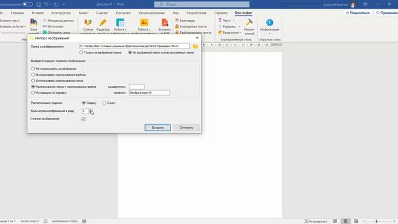The image size is (398, 224).
Task: Select the Doc.maker ribbon tab
Action: (x=243, y=12)
